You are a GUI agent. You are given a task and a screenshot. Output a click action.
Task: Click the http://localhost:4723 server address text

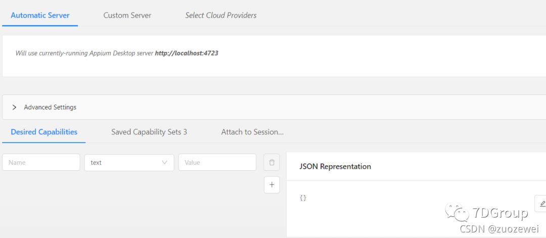187,53
